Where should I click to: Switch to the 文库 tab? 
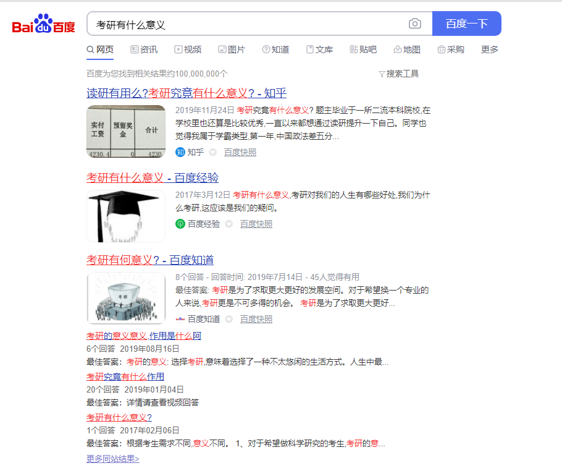pos(320,49)
